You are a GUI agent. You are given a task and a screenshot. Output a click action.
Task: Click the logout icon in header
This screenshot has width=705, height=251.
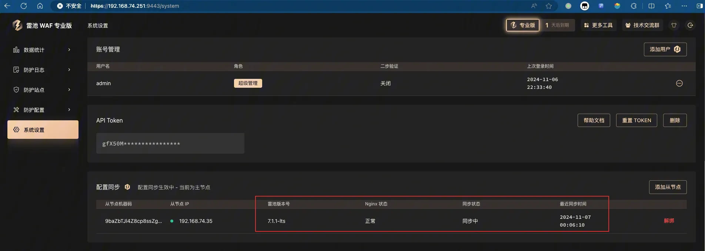pos(690,25)
